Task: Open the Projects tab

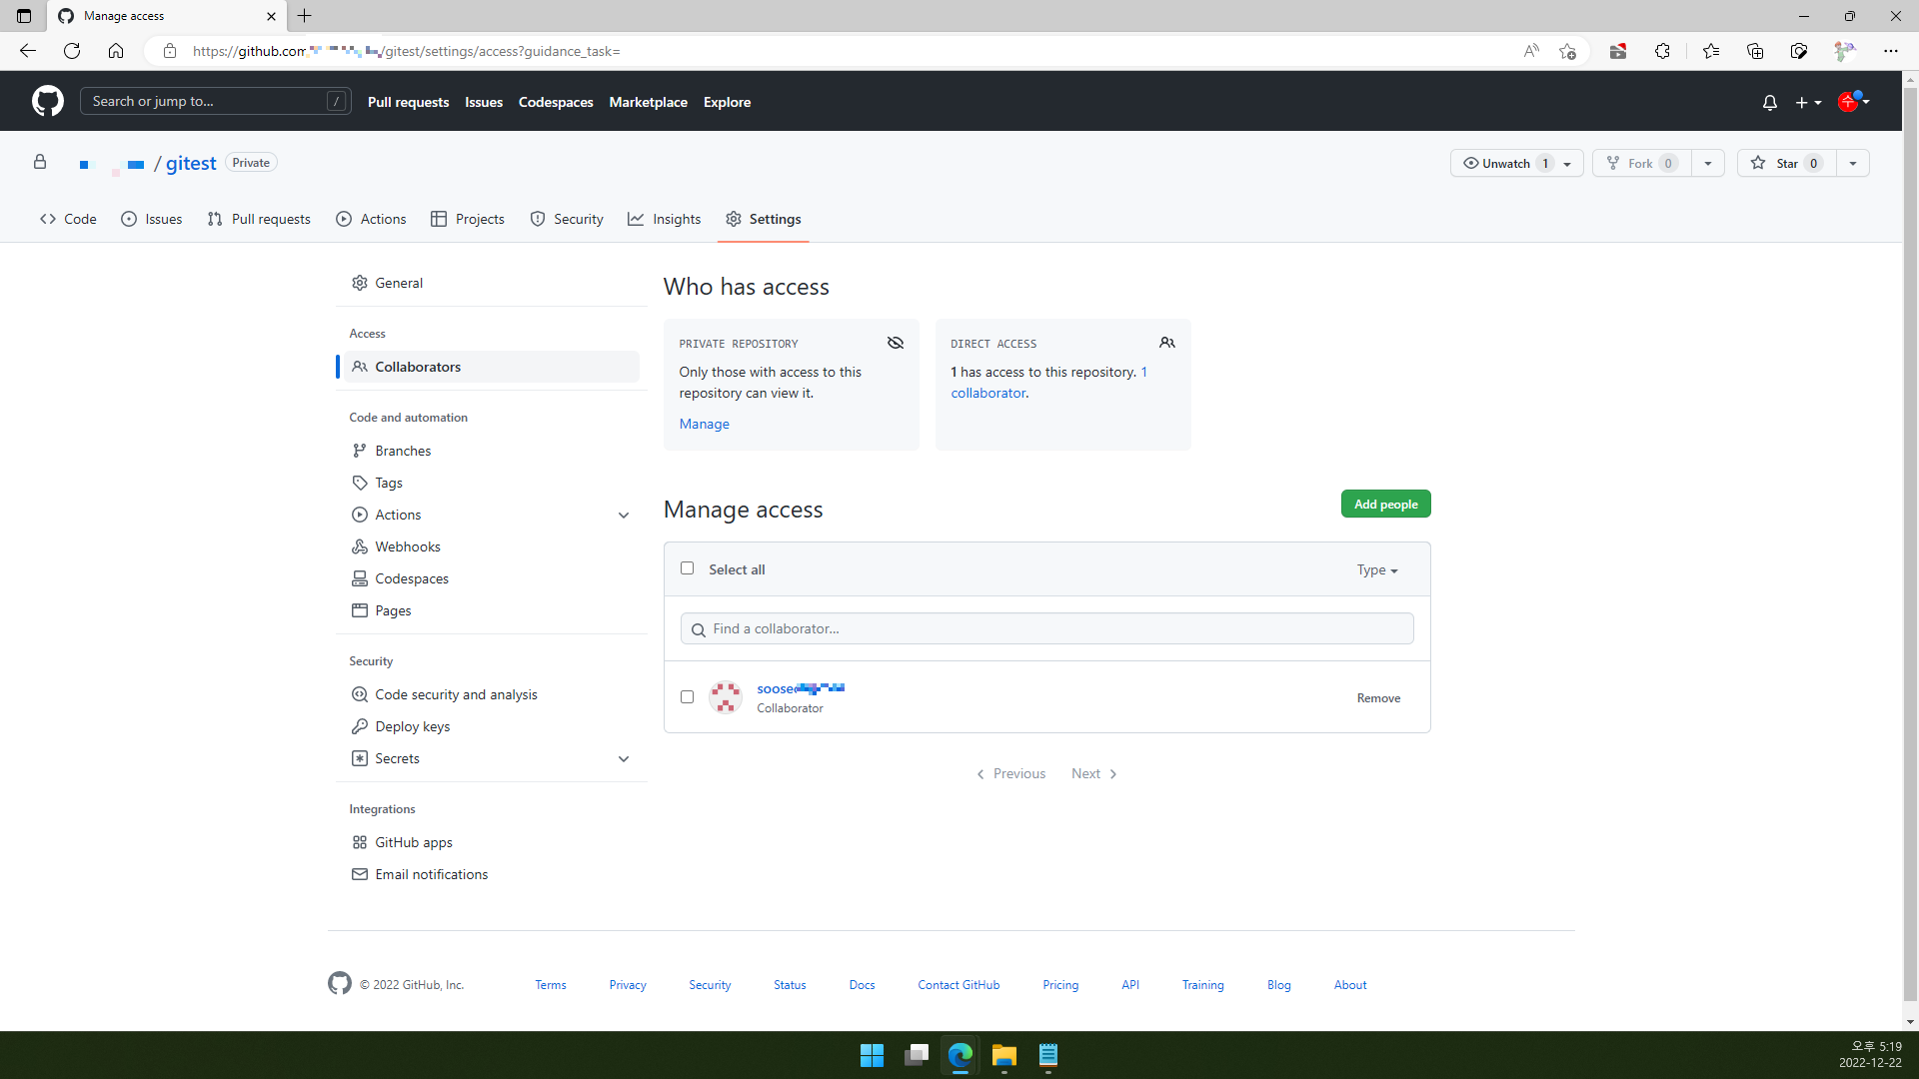Action: [468, 219]
